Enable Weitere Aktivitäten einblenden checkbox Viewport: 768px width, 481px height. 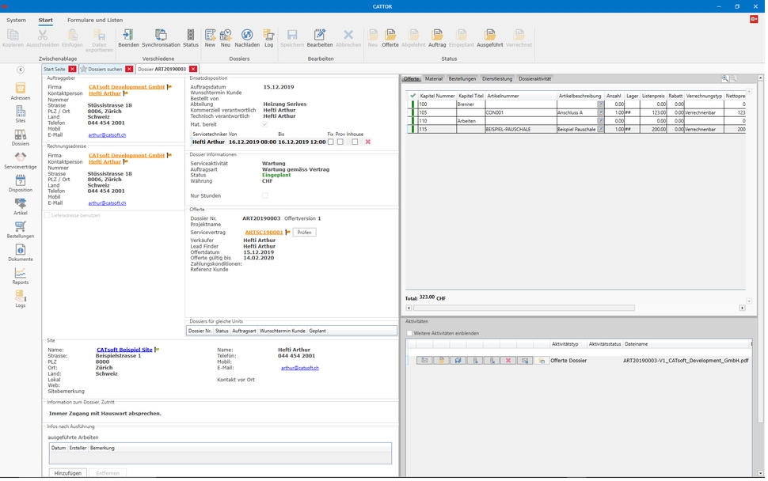[x=409, y=333]
